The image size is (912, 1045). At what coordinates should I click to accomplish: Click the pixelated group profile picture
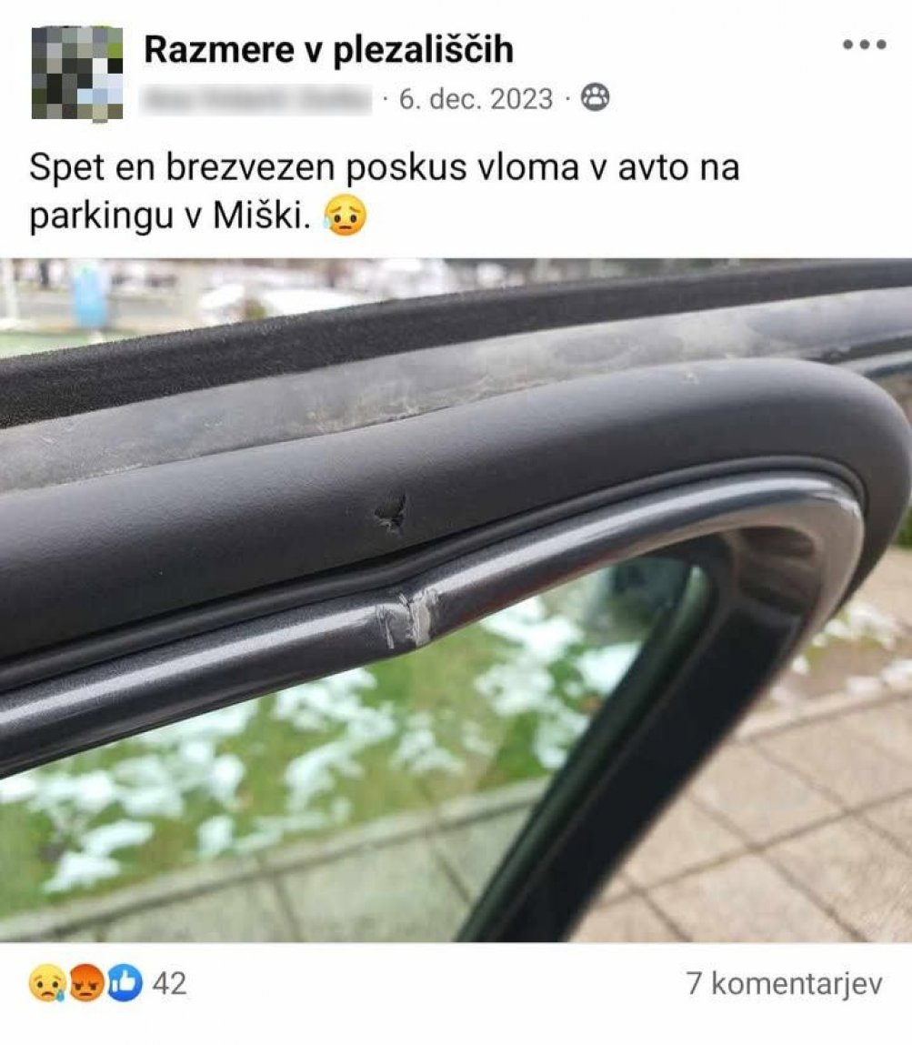tap(77, 73)
